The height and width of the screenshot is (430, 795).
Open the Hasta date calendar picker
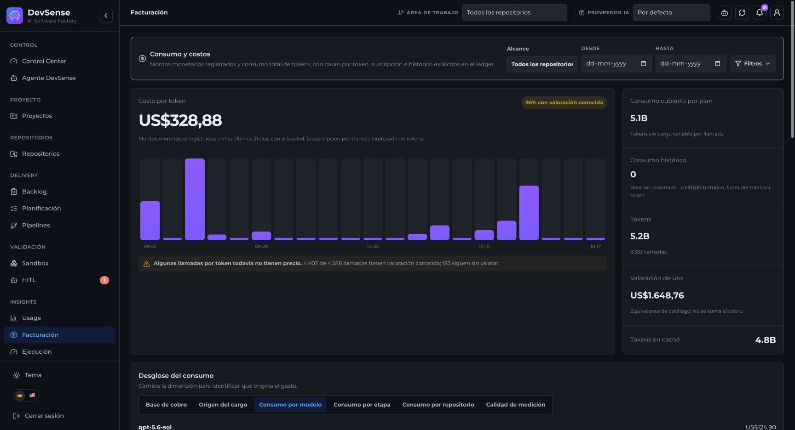718,64
